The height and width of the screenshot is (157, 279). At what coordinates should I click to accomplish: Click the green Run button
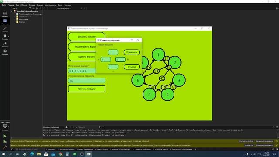[5, 136]
